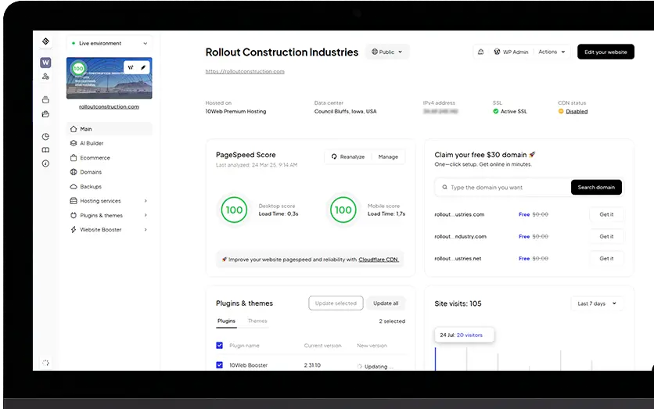Open the pie chart analytics icon
The height and width of the screenshot is (409, 654).
click(45, 136)
